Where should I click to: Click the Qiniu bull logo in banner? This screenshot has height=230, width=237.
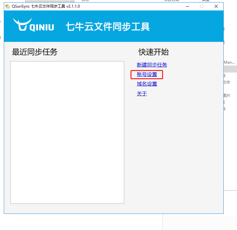point(33,25)
